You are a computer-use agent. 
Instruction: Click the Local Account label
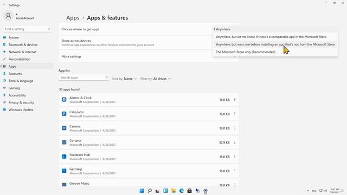(25, 18)
